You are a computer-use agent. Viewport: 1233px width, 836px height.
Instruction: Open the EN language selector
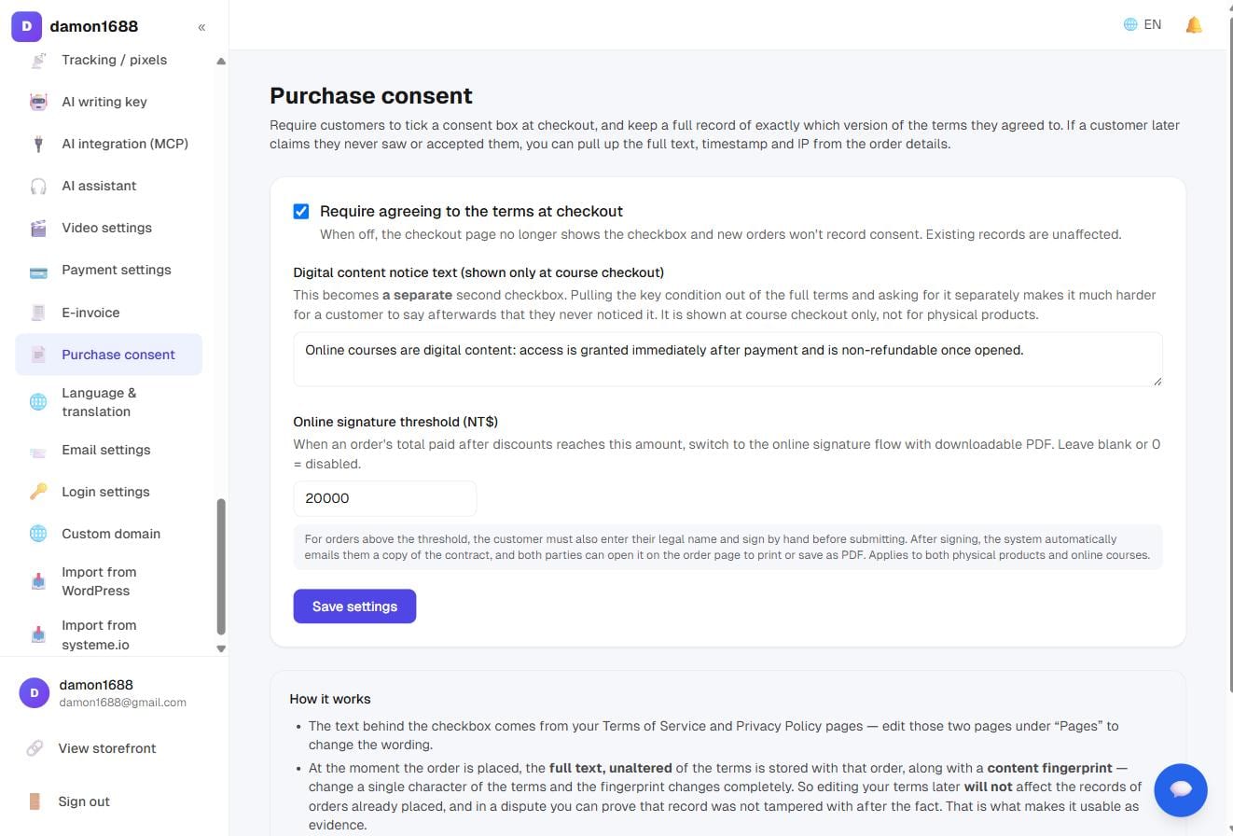click(x=1143, y=25)
